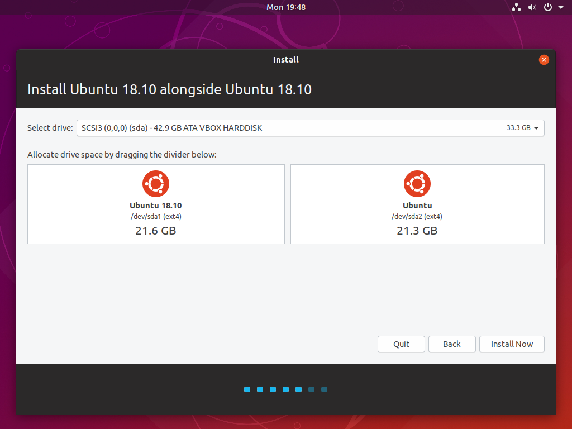This screenshot has height=429, width=572.
Task: Open the power icon in top bar
Action: click(548, 7)
